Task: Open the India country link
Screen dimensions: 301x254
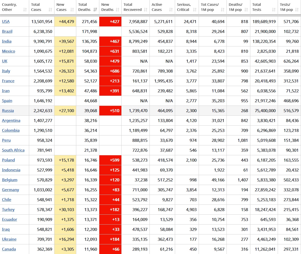Action: tap(7, 41)
